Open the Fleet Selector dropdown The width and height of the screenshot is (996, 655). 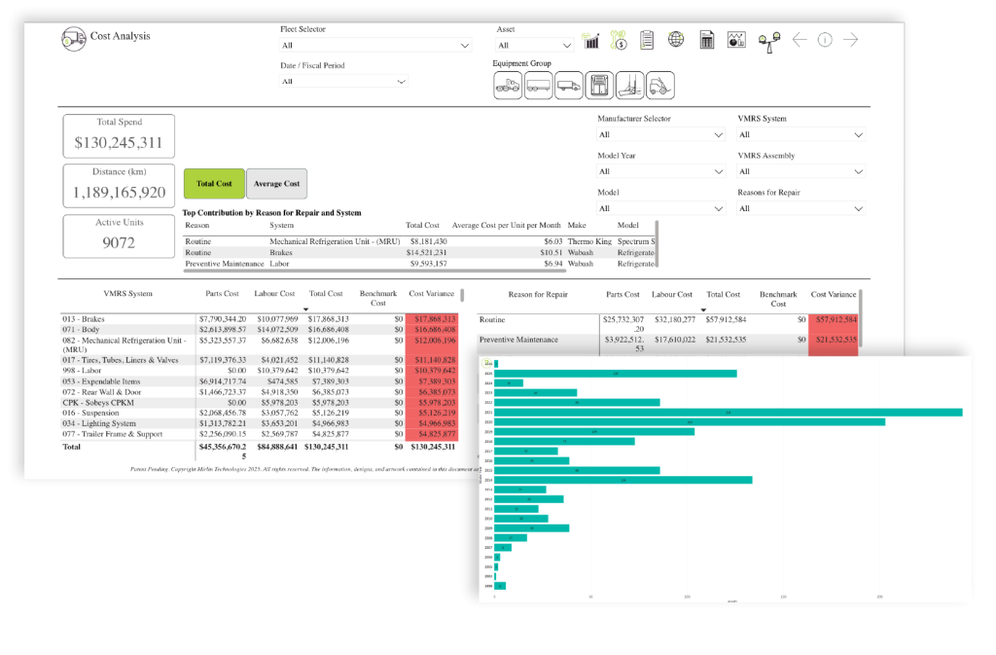(x=375, y=46)
